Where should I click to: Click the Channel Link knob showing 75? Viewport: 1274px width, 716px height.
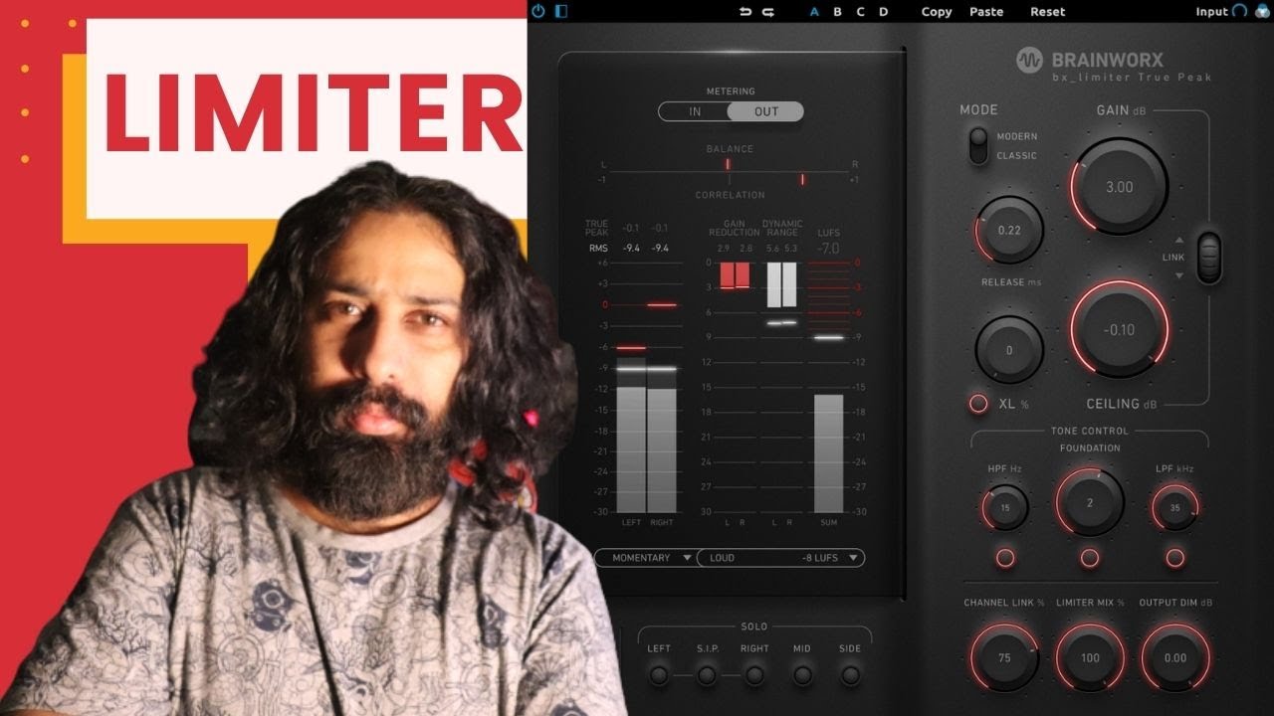click(x=1004, y=658)
